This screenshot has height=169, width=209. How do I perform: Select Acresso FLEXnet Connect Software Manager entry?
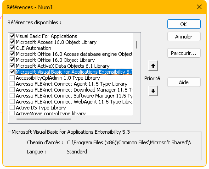(x=74, y=96)
